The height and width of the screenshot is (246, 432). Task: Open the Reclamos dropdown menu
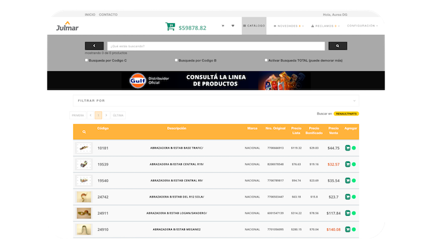click(325, 26)
